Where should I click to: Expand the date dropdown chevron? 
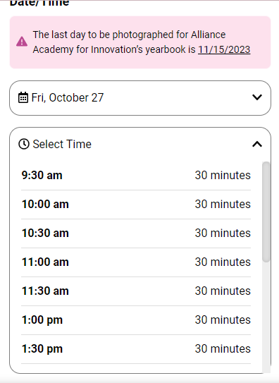257,97
